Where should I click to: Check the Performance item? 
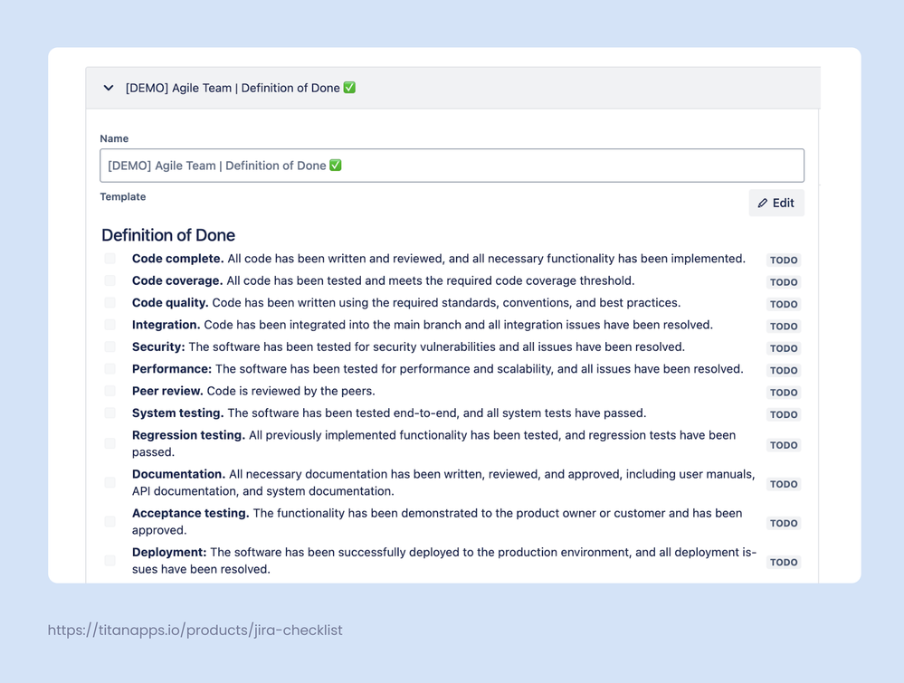109,368
